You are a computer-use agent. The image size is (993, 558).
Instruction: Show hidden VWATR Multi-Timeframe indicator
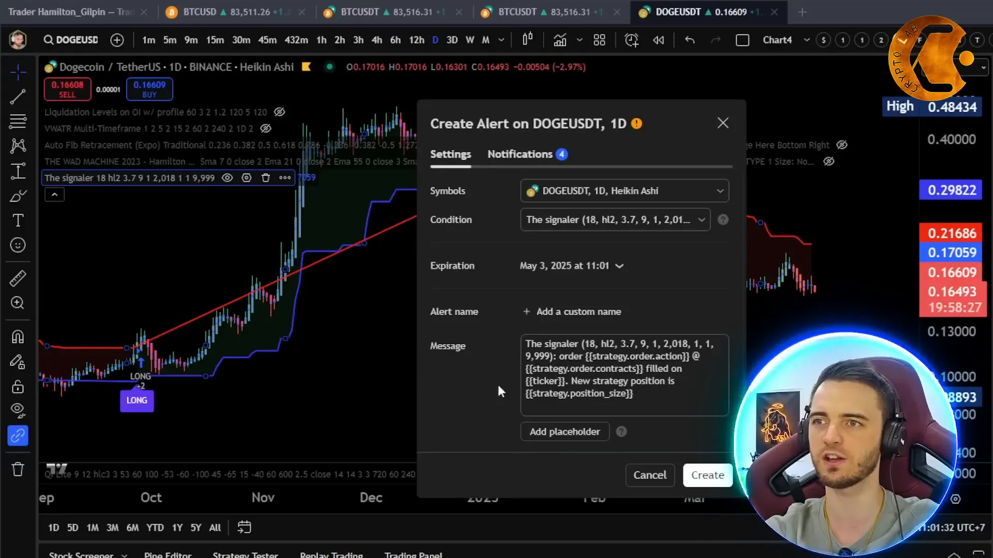tap(266, 129)
